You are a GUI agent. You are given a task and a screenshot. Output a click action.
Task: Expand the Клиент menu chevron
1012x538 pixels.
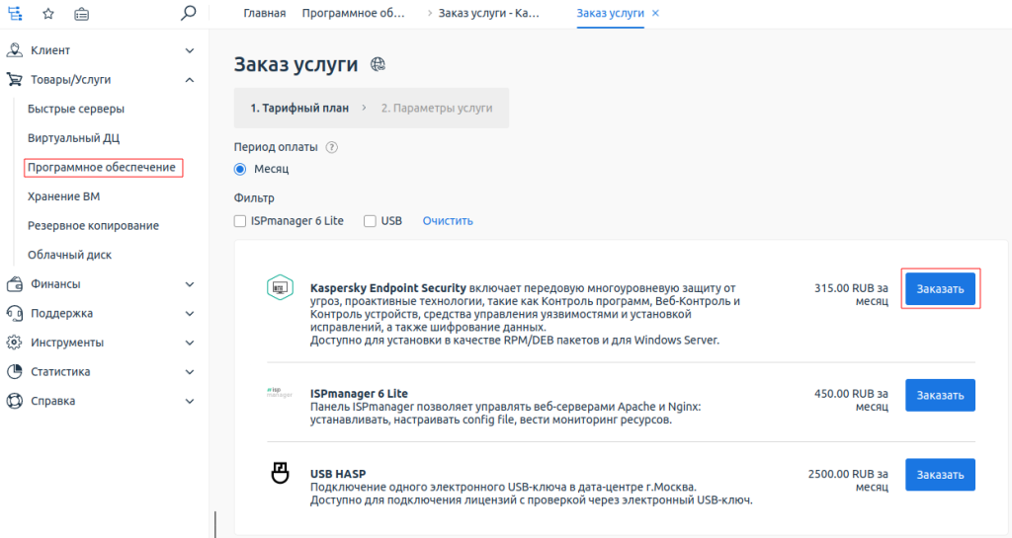(x=190, y=50)
